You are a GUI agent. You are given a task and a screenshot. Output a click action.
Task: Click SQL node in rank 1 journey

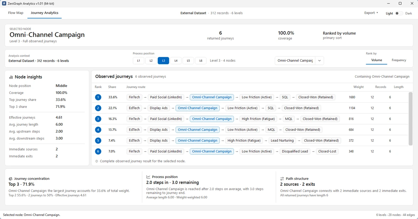[285, 97]
